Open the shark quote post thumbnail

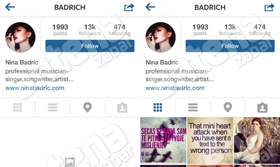pos(163,140)
